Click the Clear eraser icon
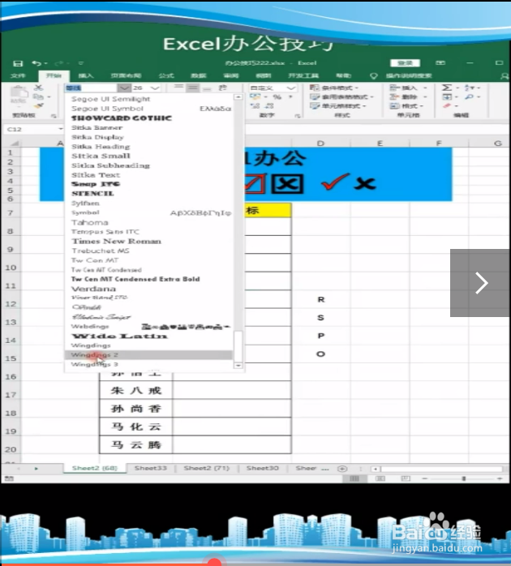The height and width of the screenshot is (566, 511). pyautogui.click(x=447, y=105)
